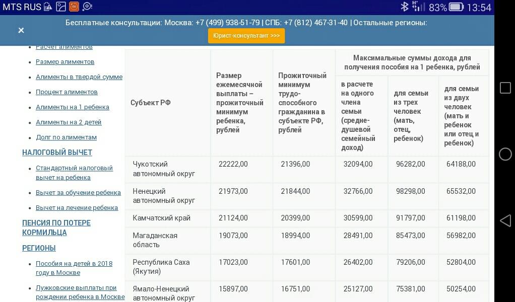Open Лужковские выплаты при рождении link

coord(80,292)
